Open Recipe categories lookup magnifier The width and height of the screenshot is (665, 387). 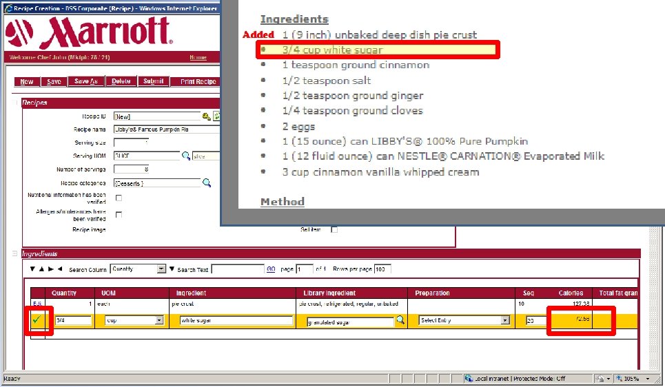click(207, 182)
